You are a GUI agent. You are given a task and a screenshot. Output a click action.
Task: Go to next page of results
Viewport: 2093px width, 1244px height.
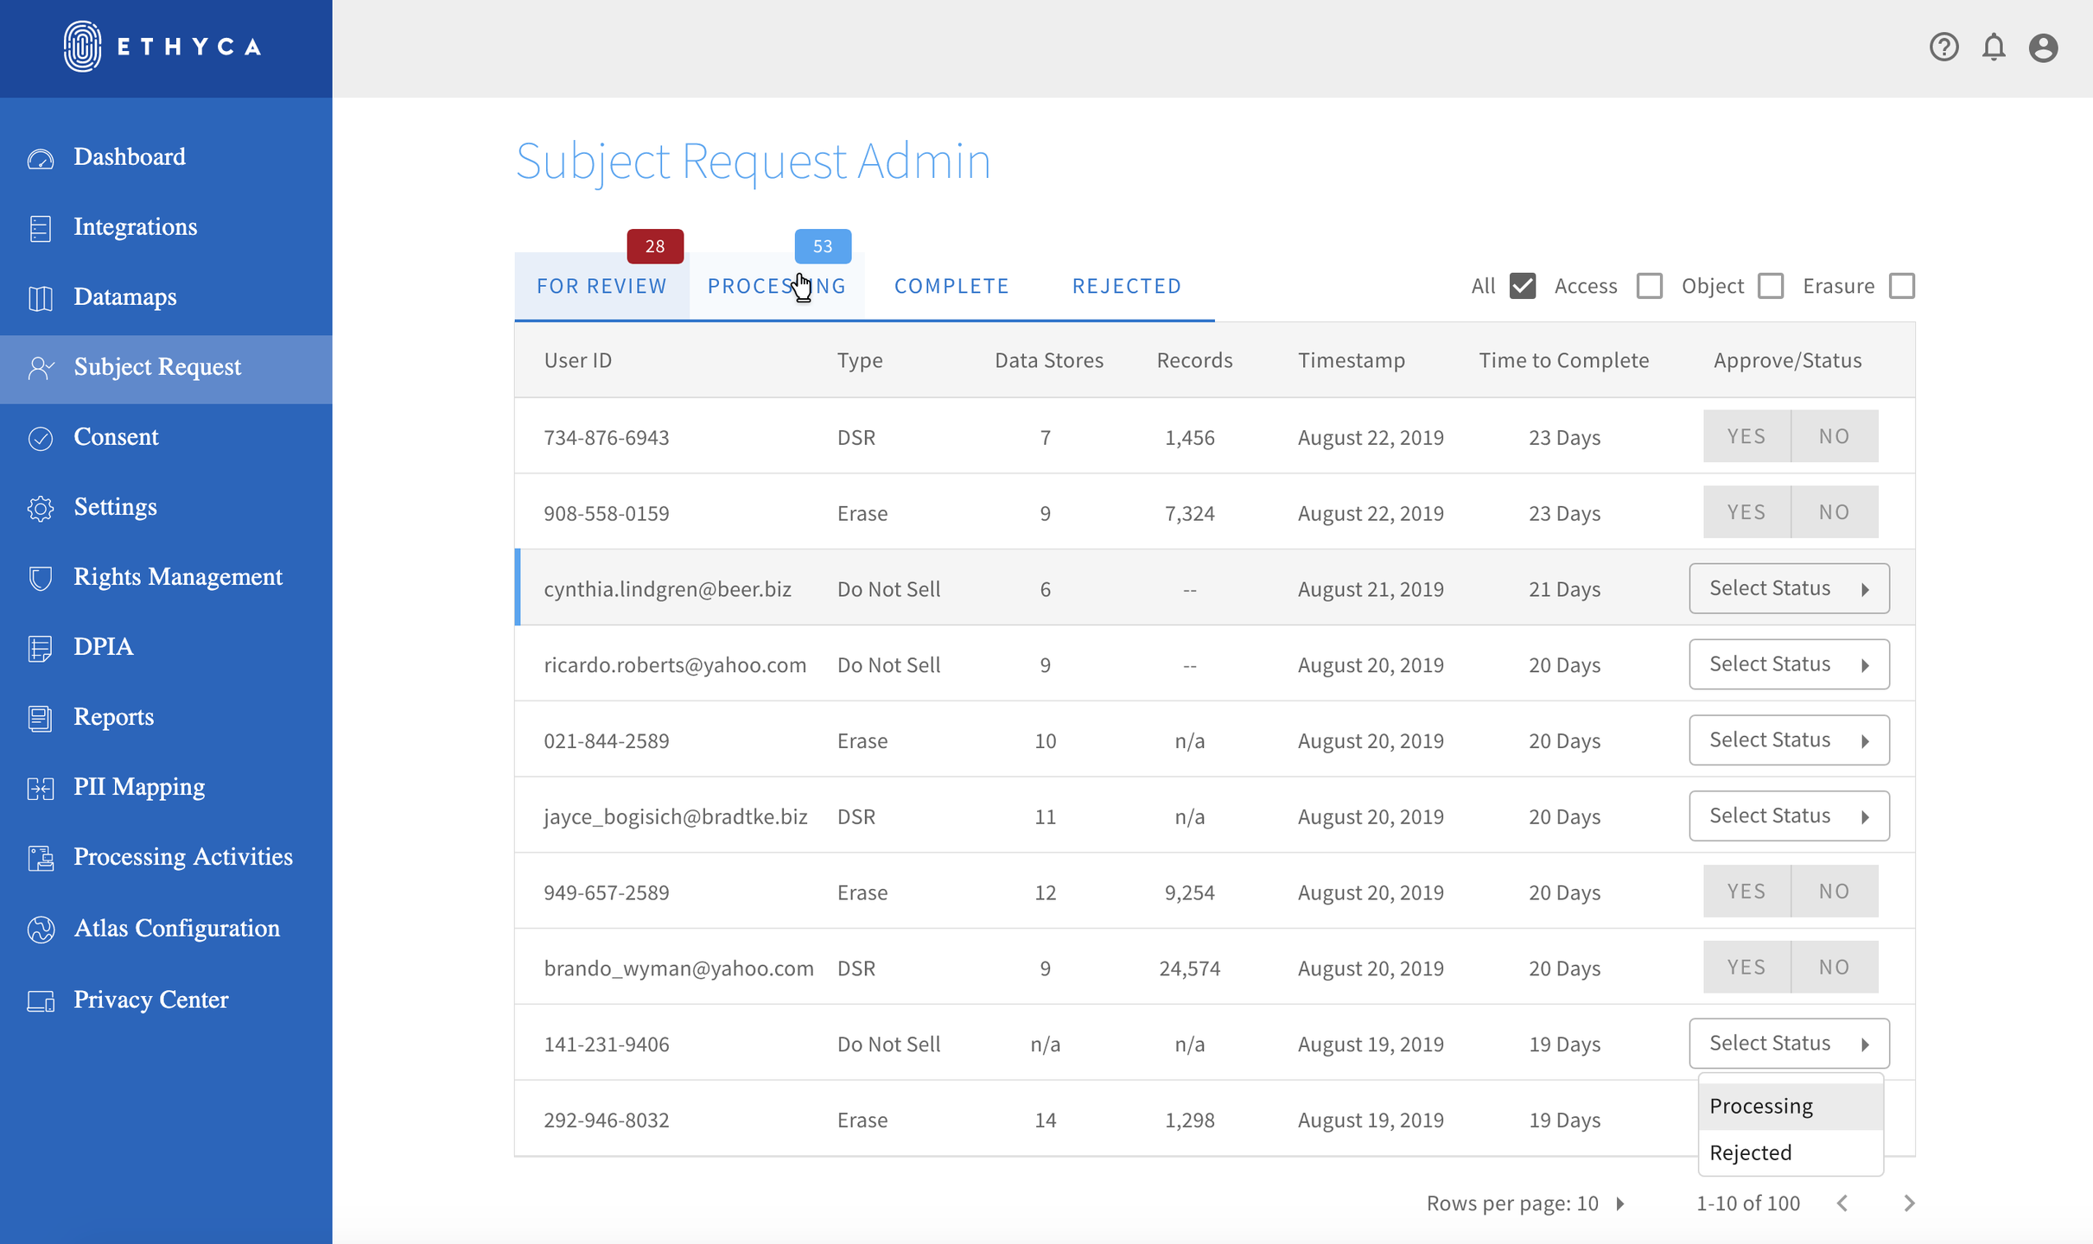tap(1909, 1203)
